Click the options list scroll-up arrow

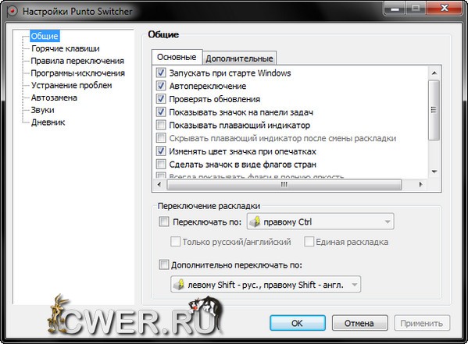coord(434,73)
